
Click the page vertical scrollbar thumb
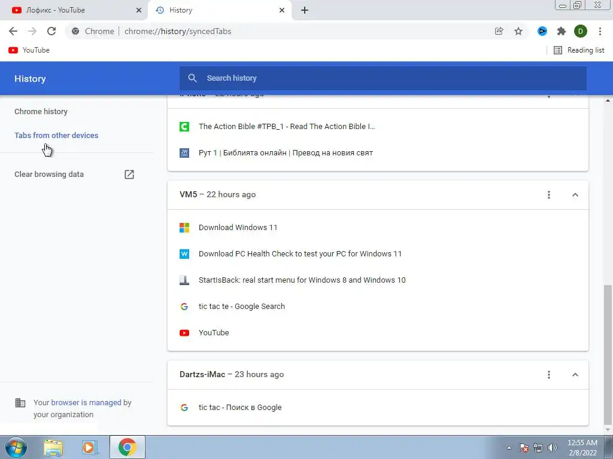pyautogui.click(x=608, y=354)
